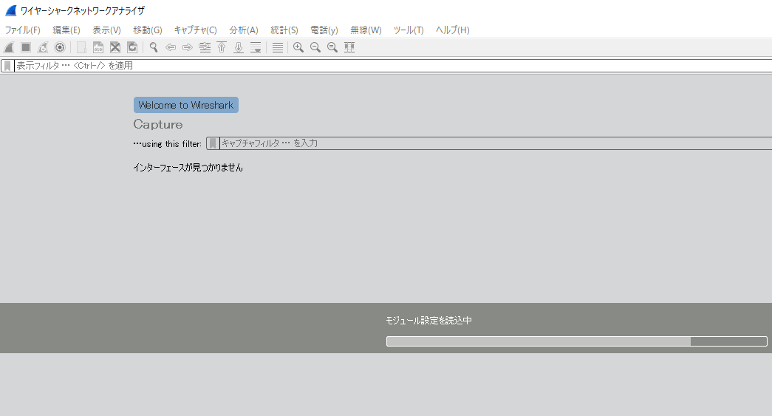
Task: Click the module loading progress bar
Action: coord(576,341)
